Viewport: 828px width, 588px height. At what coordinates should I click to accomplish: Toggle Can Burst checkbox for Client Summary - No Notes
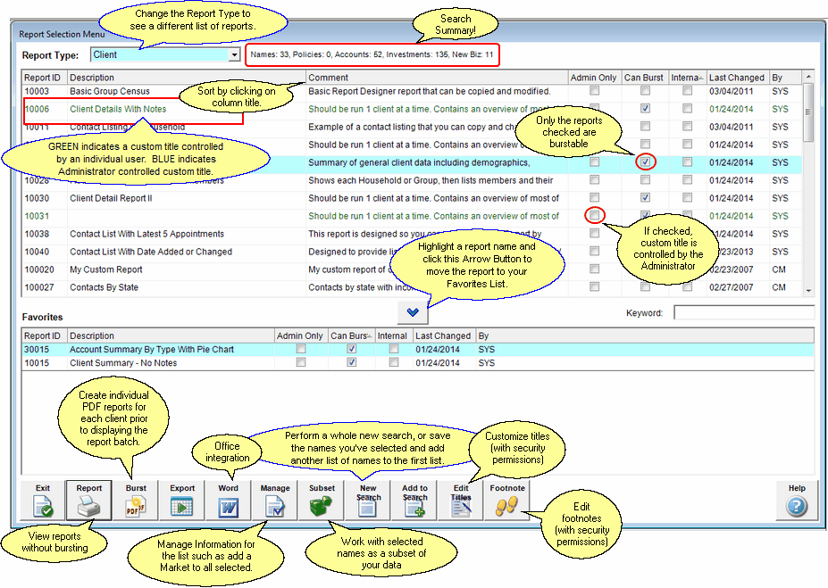point(351,363)
